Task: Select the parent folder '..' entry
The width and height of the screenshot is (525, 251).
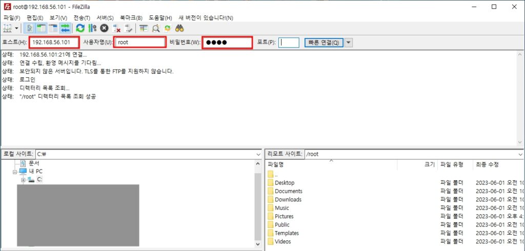Action: click(x=276, y=174)
